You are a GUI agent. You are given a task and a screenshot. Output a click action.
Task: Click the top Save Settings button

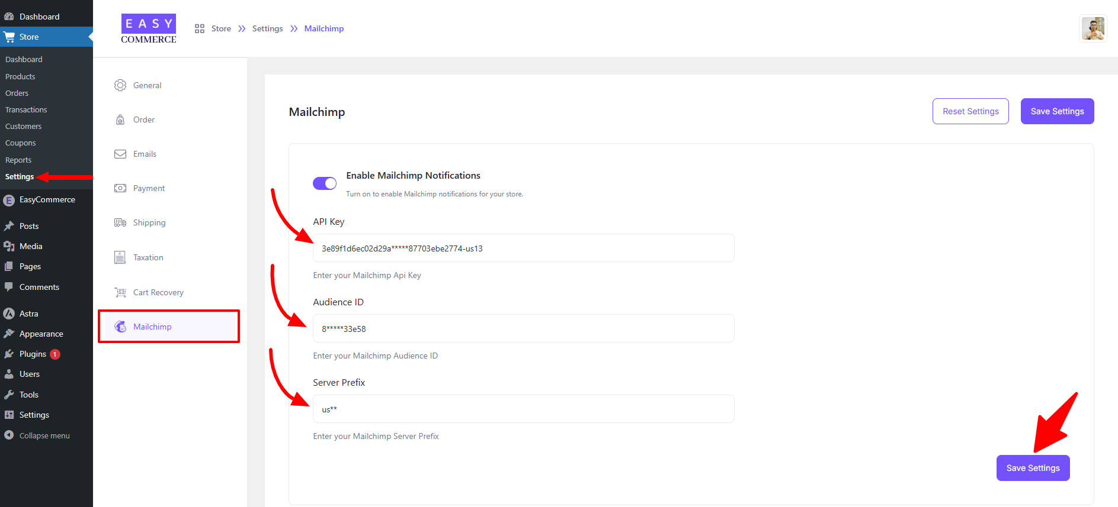click(x=1057, y=111)
